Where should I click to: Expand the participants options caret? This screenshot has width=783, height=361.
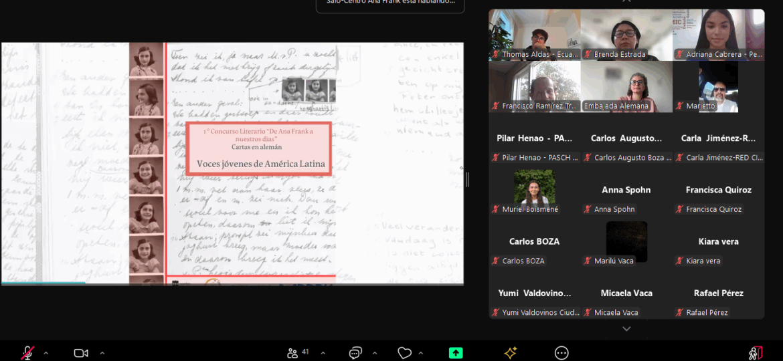point(323,353)
